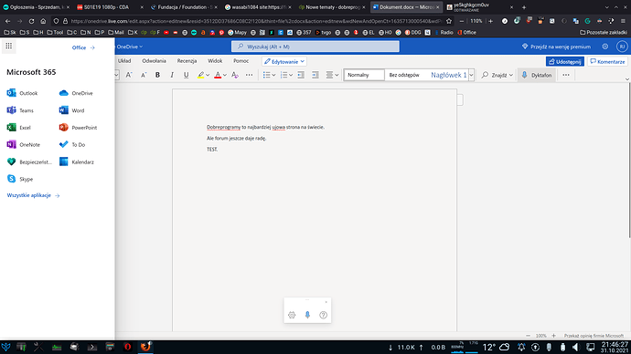This screenshot has width=631, height=354.
Task: Close the dictation floating toolbar
Action: pyautogui.click(x=326, y=302)
